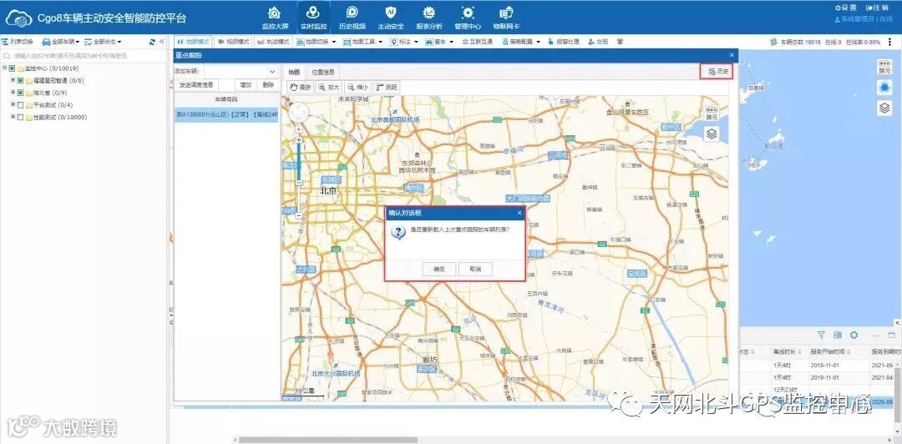Viewport: 902px width, 444px height.
Task: Click the refresh icon in vehicle tree panel
Action: [153, 42]
